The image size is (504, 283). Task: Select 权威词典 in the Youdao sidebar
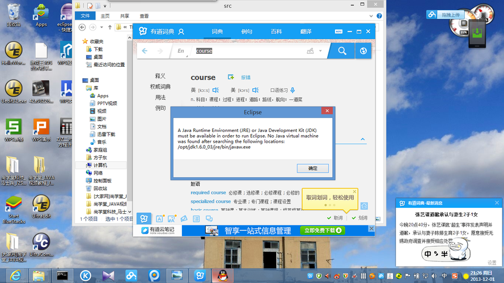click(x=160, y=87)
